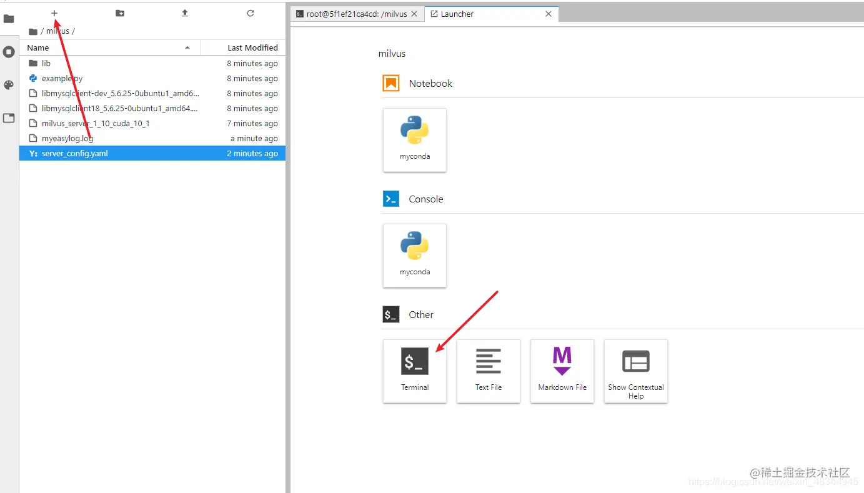Click the Upload Files icon
This screenshot has width=864, height=493.
[x=185, y=13]
